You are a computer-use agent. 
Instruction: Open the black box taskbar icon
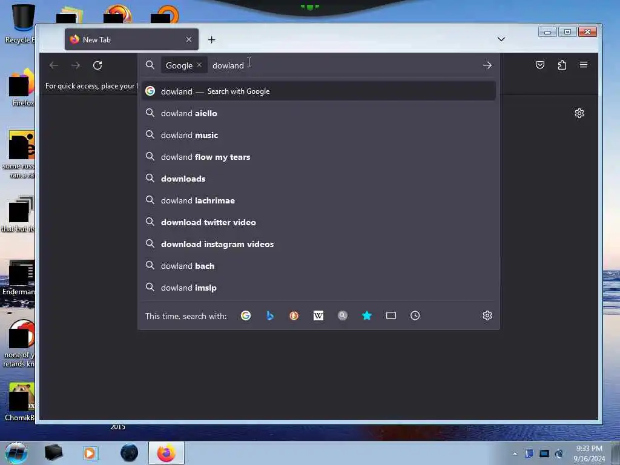pos(53,453)
